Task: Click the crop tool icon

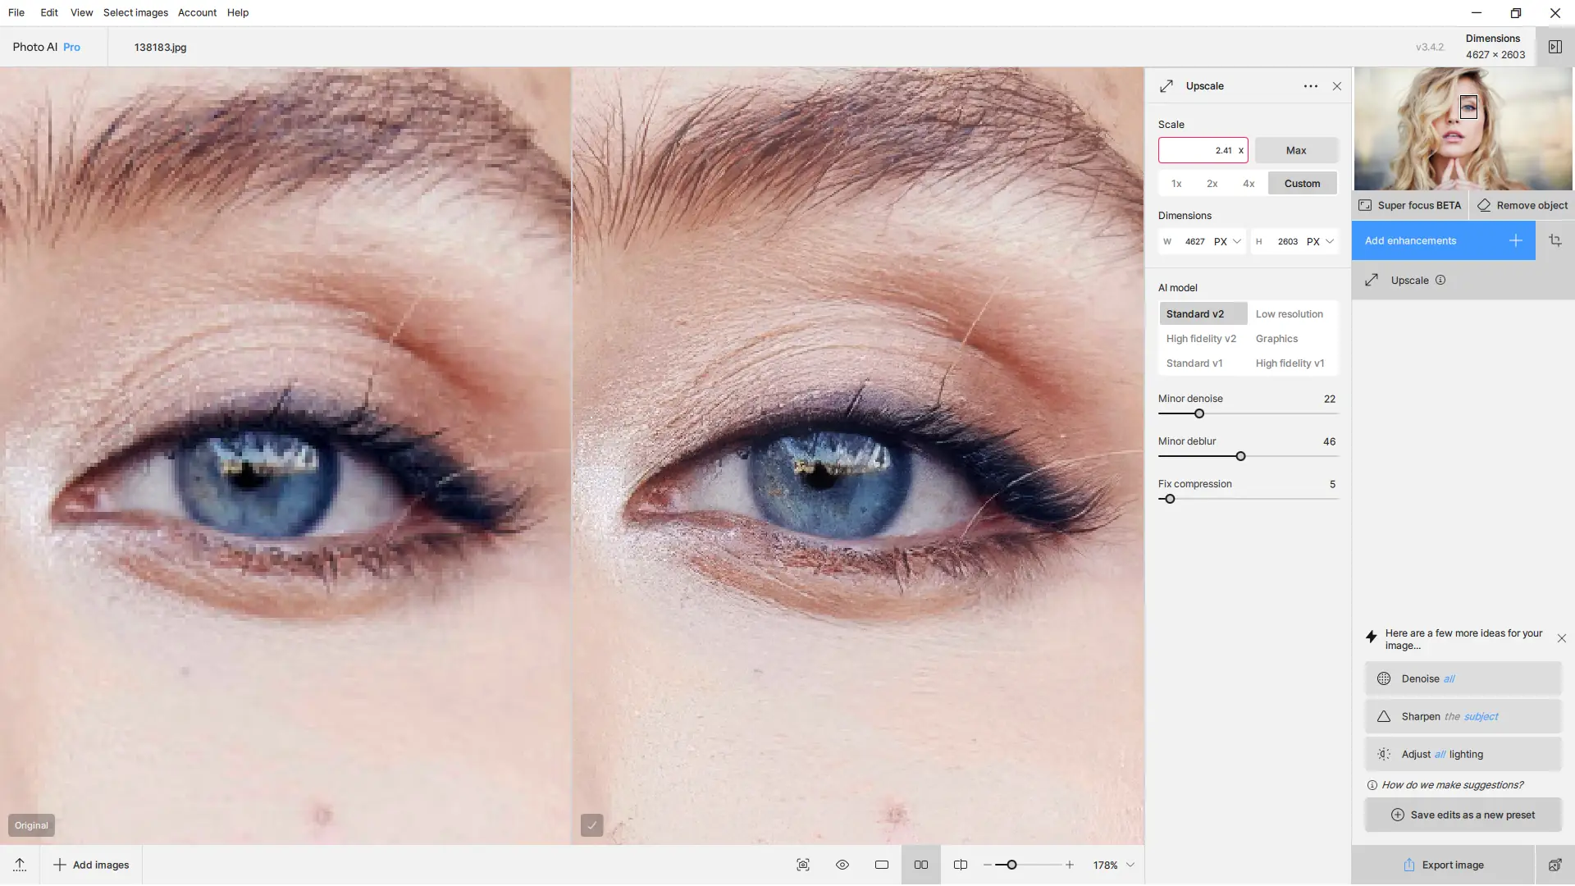Action: tap(1554, 240)
